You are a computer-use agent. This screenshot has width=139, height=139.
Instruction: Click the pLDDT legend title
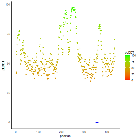(129, 52)
